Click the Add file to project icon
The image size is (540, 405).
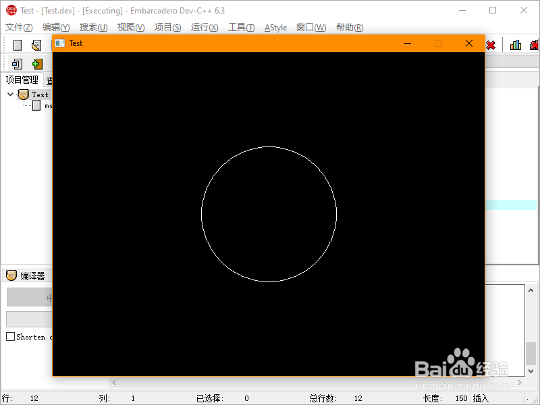(x=36, y=63)
